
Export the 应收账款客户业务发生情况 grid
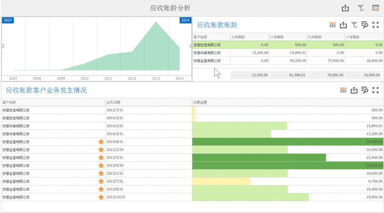pyautogui.click(x=354, y=90)
